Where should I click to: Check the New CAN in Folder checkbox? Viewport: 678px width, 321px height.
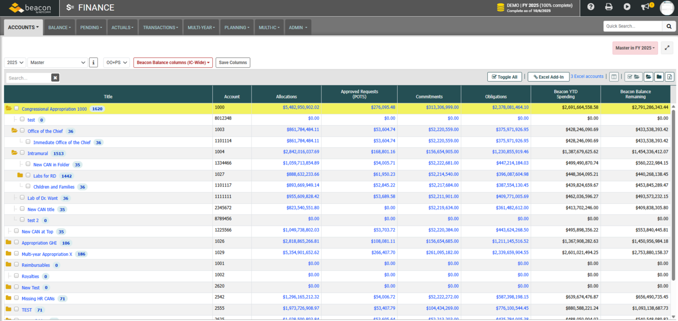[28, 164]
